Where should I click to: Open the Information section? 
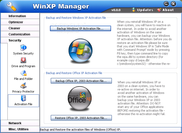pos(20,16)
